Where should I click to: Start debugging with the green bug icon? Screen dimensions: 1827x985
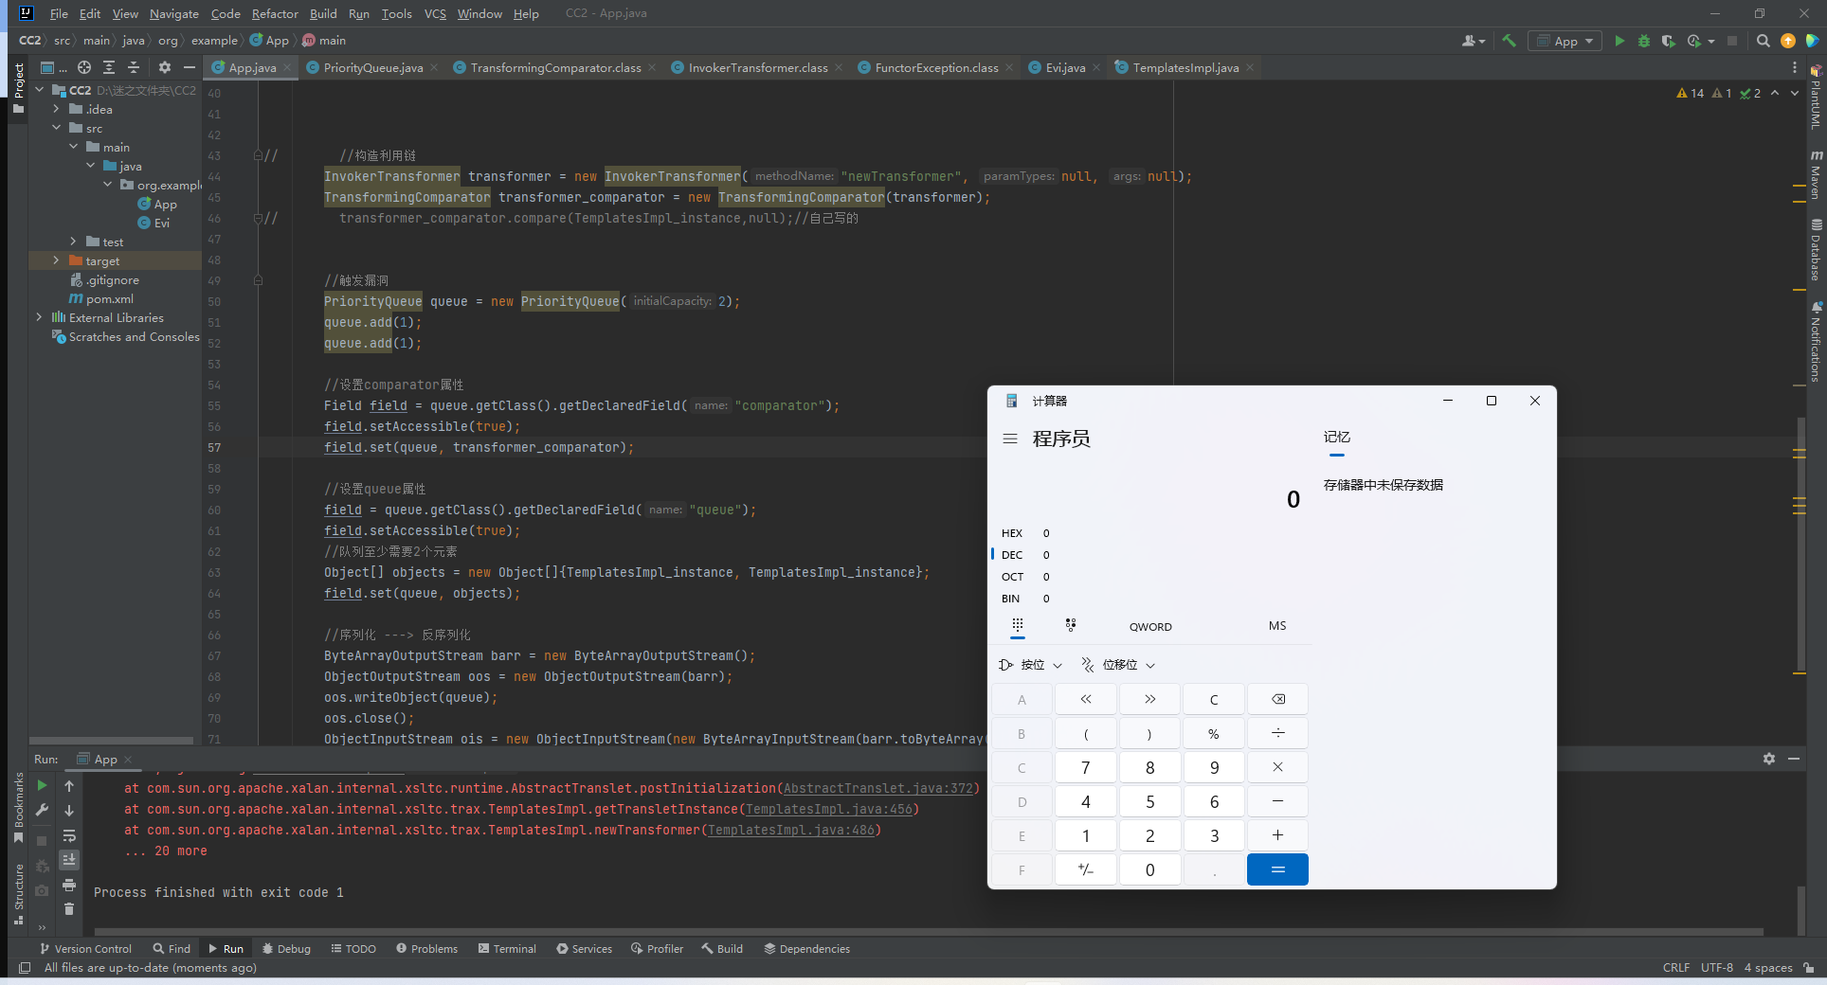(x=1644, y=41)
